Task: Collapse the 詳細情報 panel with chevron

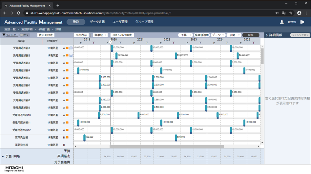Action: [x=267, y=35]
